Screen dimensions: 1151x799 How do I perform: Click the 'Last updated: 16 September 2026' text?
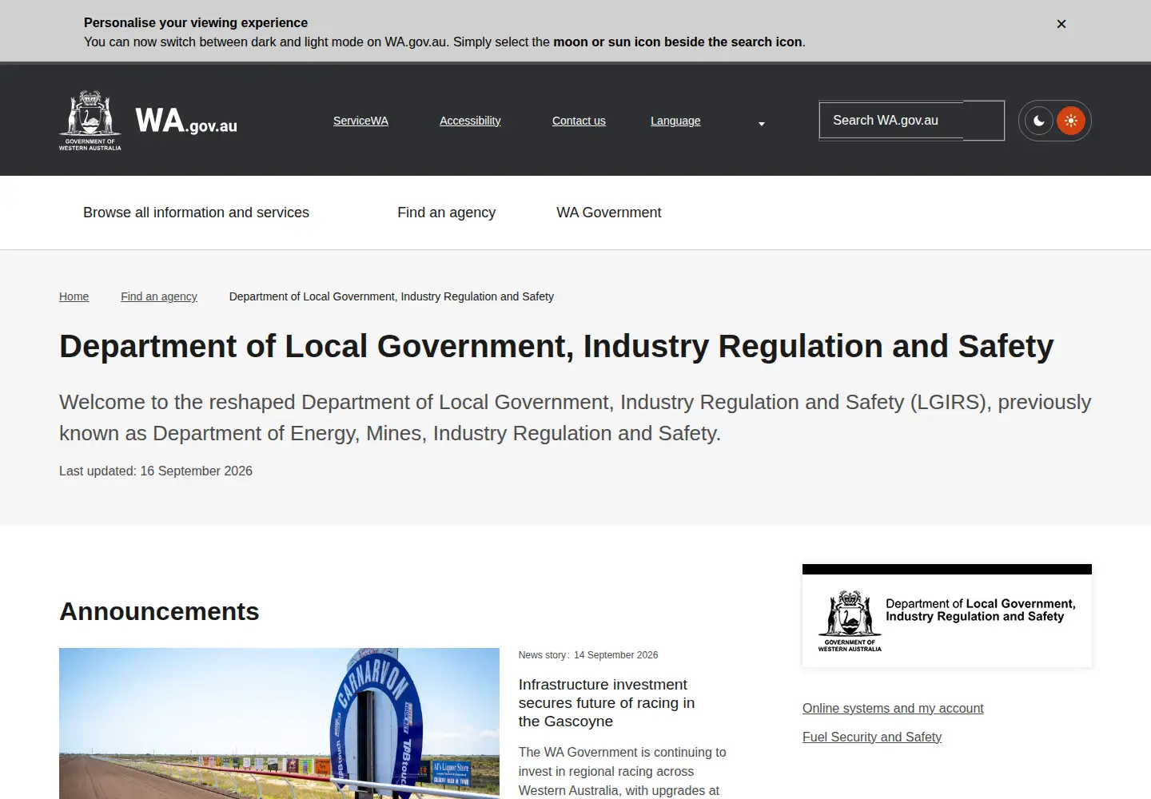point(156,471)
